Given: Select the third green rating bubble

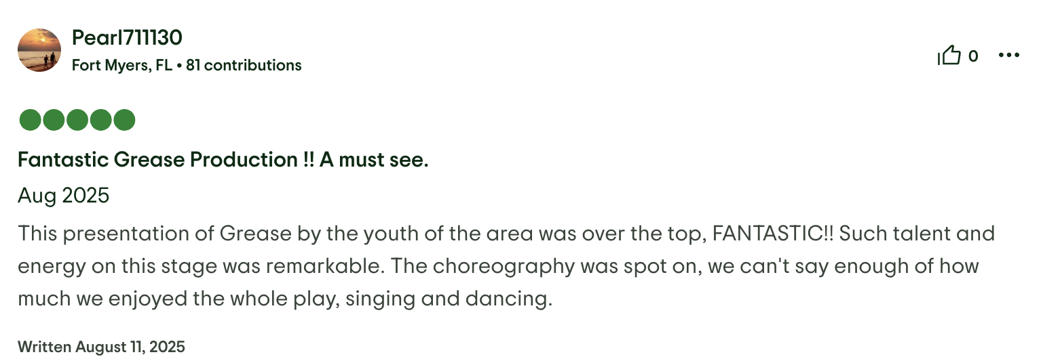Looking at the screenshot, I should tap(77, 121).
